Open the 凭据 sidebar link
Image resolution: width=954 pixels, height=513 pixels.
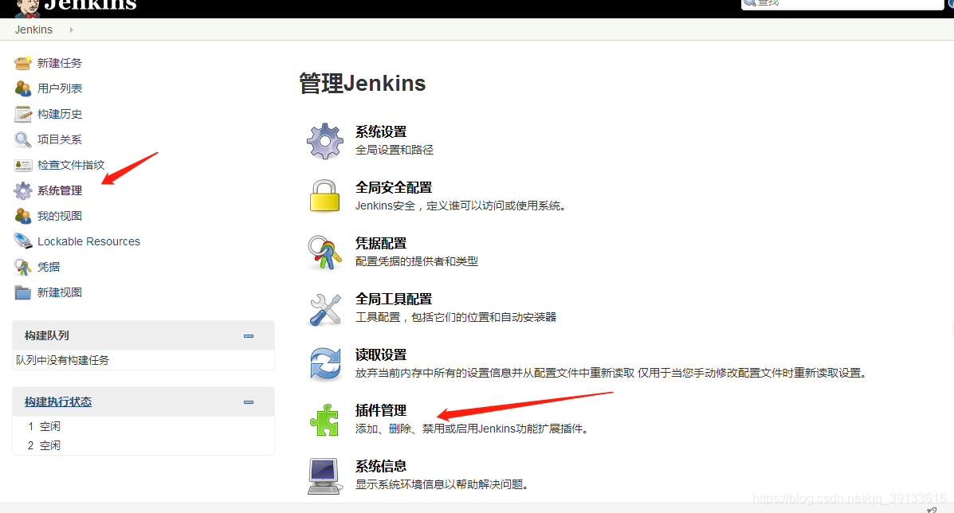pyautogui.click(x=49, y=267)
